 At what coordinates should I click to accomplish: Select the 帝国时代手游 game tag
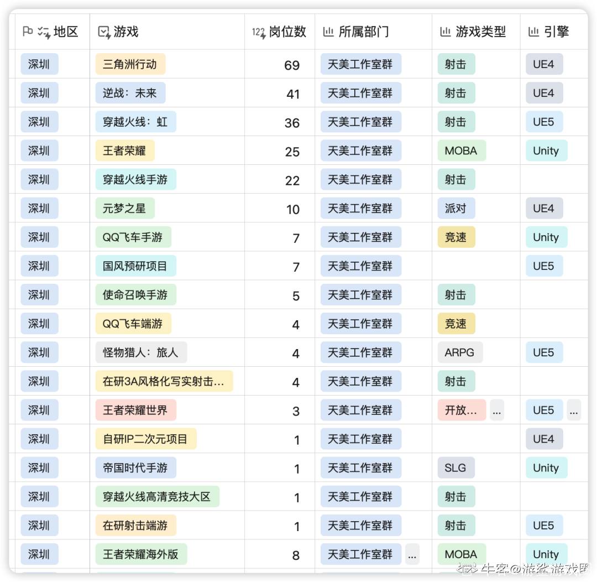click(x=135, y=467)
